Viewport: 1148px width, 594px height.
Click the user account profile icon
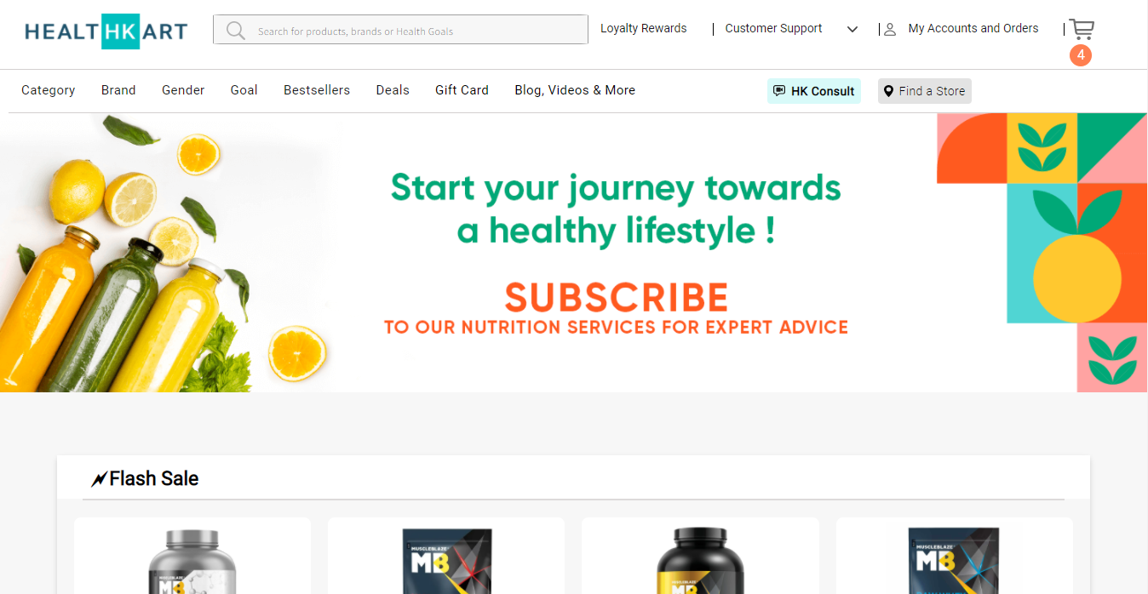point(890,30)
